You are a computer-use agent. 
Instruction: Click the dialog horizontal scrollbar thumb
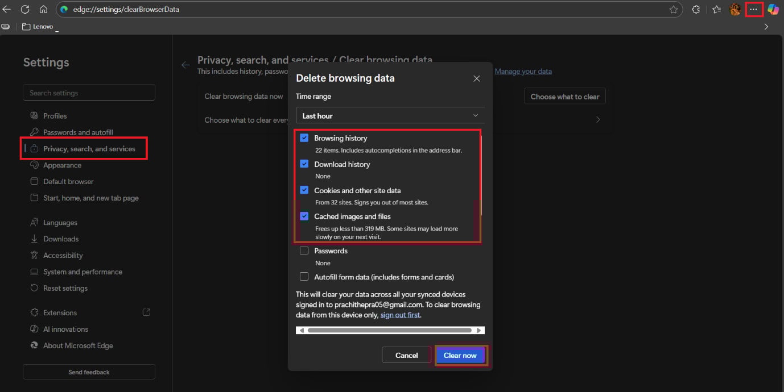pyautogui.click(x=390, y=330)
